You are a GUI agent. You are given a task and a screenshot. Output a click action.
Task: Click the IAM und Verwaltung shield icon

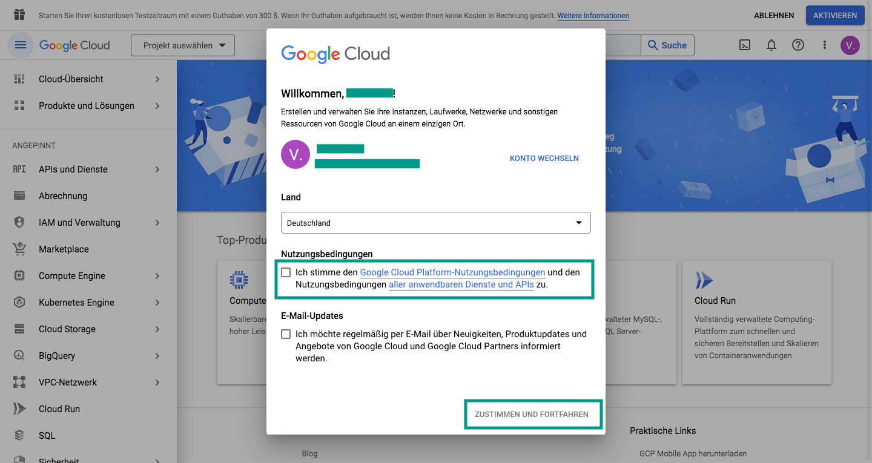19,223
